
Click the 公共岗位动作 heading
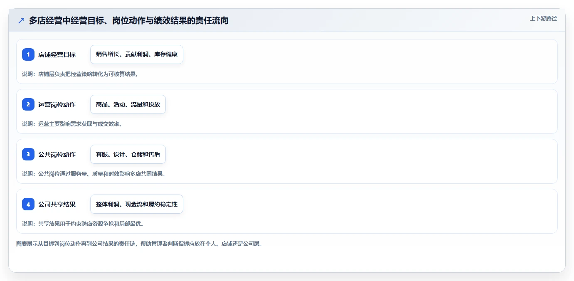[x=57, y=154]
